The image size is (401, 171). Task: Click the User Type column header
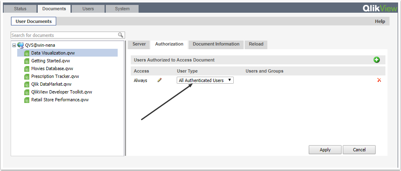(187, 71)
